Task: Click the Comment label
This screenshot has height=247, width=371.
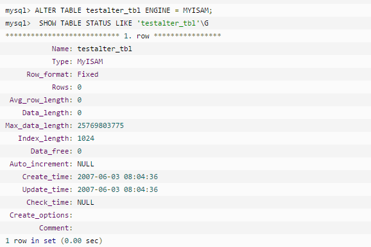Action: [x=56, y=228]
